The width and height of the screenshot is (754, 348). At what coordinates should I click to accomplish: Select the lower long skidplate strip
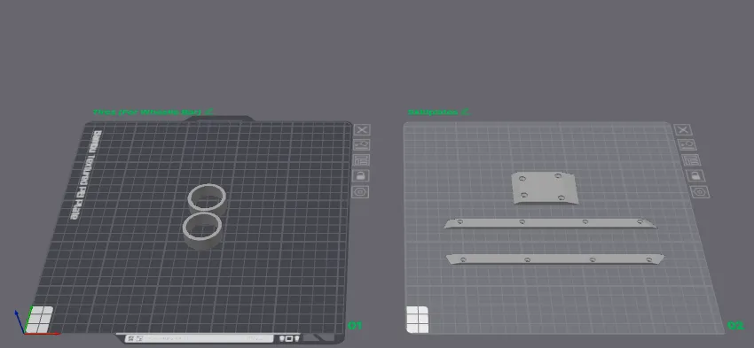pos(555,259)
